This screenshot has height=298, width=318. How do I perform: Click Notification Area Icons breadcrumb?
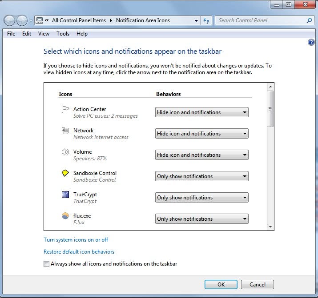143,20
